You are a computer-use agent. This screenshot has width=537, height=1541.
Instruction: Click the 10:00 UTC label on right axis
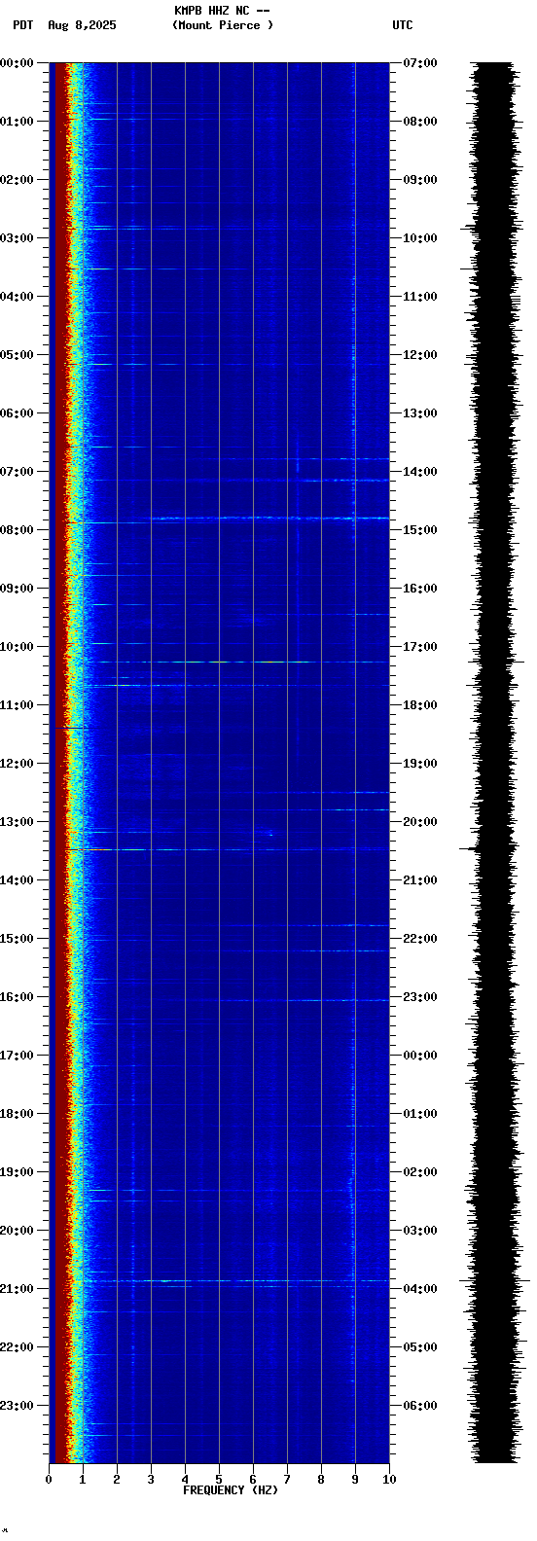(x=420, y=238)
